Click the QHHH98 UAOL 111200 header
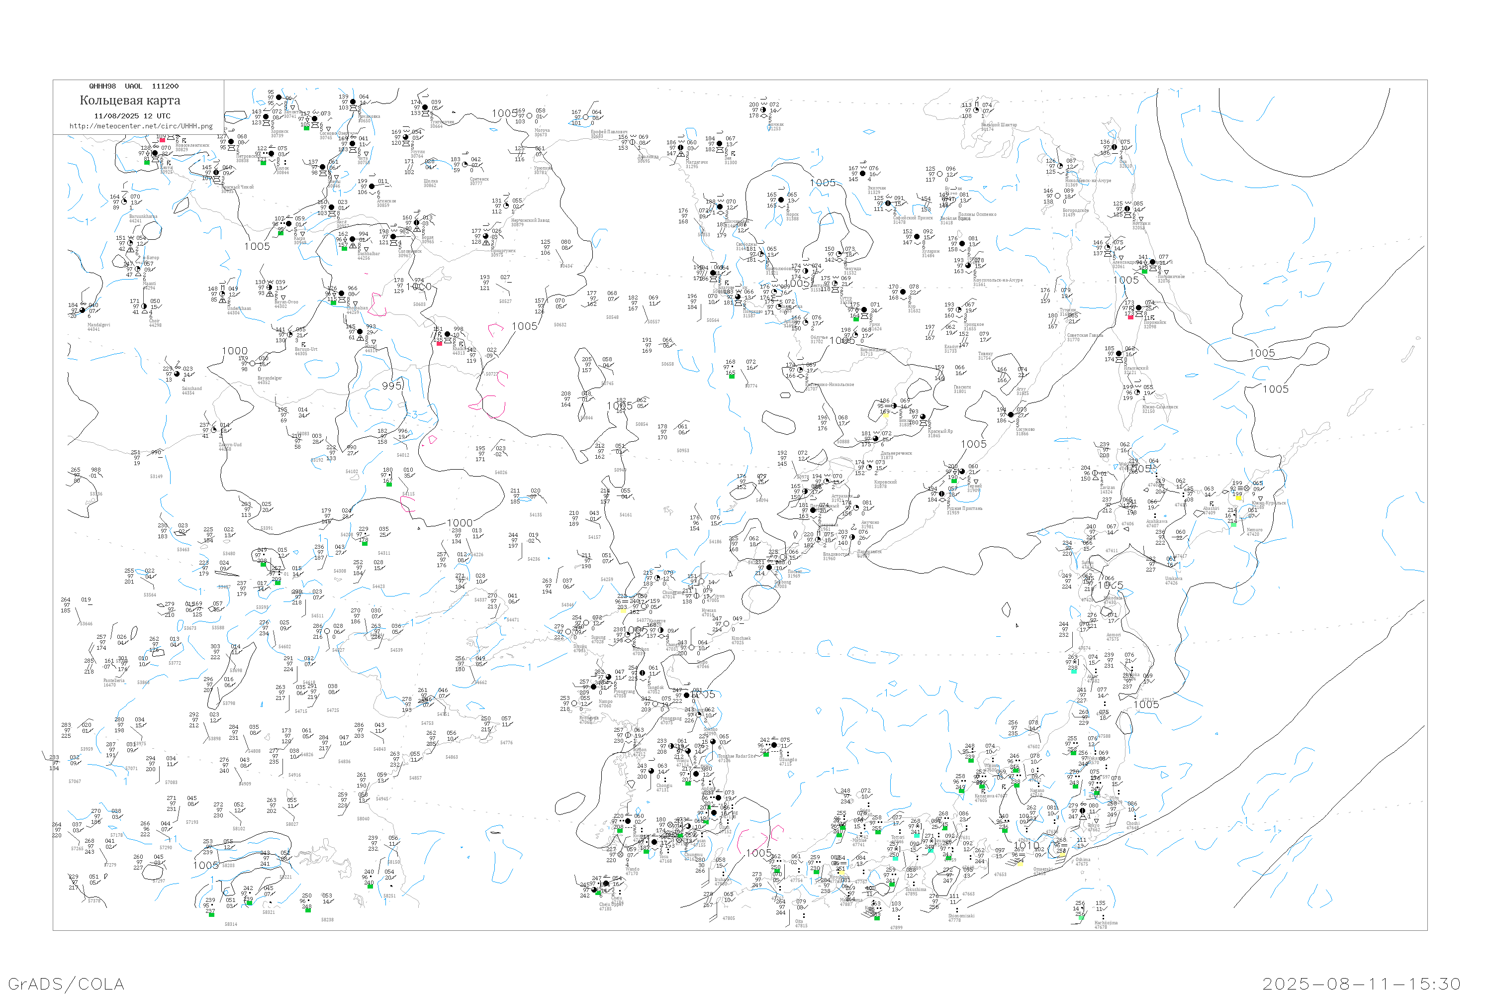This screenshot has width=1492, height=995. pyautogui.click(x=134, y=86)
